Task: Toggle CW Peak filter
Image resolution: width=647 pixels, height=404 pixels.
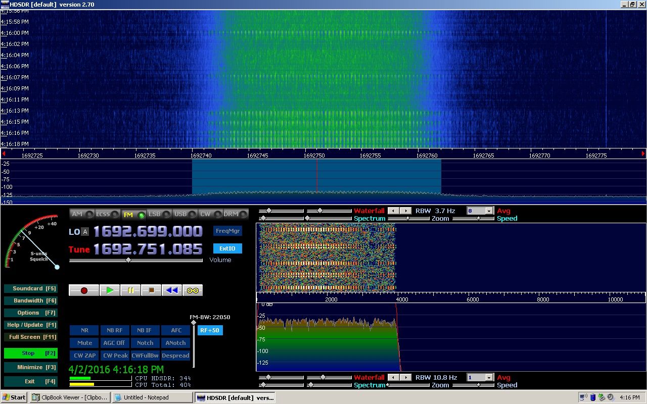Action: point(114,356)
